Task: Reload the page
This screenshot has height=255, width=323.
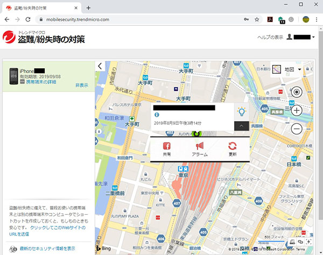Action: point(28,19)
